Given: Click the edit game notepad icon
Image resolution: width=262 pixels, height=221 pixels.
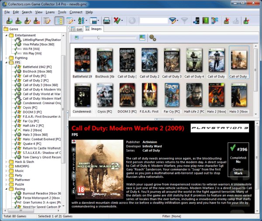Looking at the screenshot, I should [x=47, y=20].
